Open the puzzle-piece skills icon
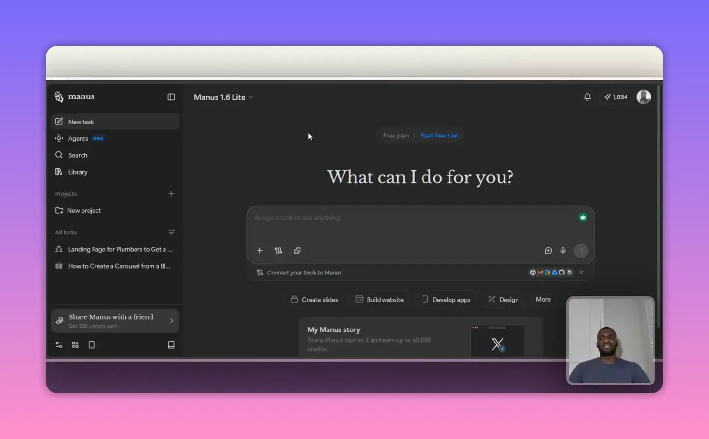This screenshot has width=709, height=439. 297,251
